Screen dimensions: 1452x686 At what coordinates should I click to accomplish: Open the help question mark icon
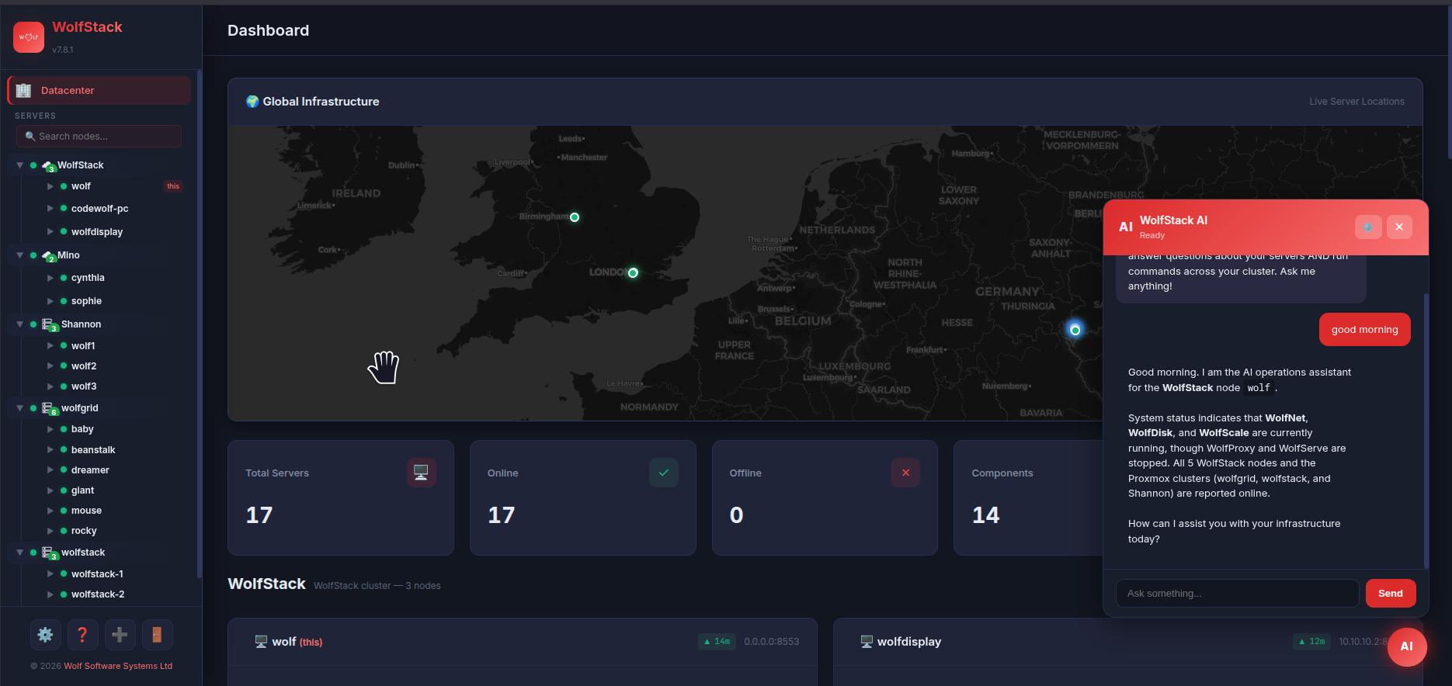click(82, 635)
